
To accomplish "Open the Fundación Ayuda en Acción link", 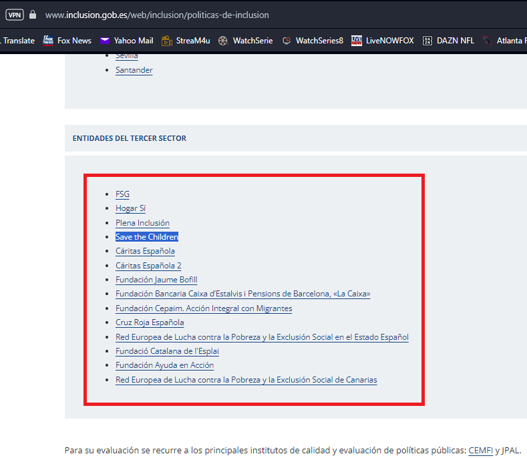I will point(165,365).
